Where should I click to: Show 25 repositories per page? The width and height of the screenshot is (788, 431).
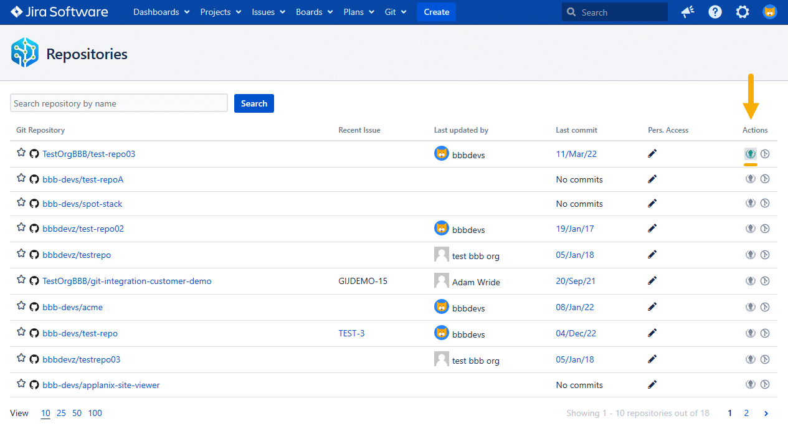[x=62, y=413]
